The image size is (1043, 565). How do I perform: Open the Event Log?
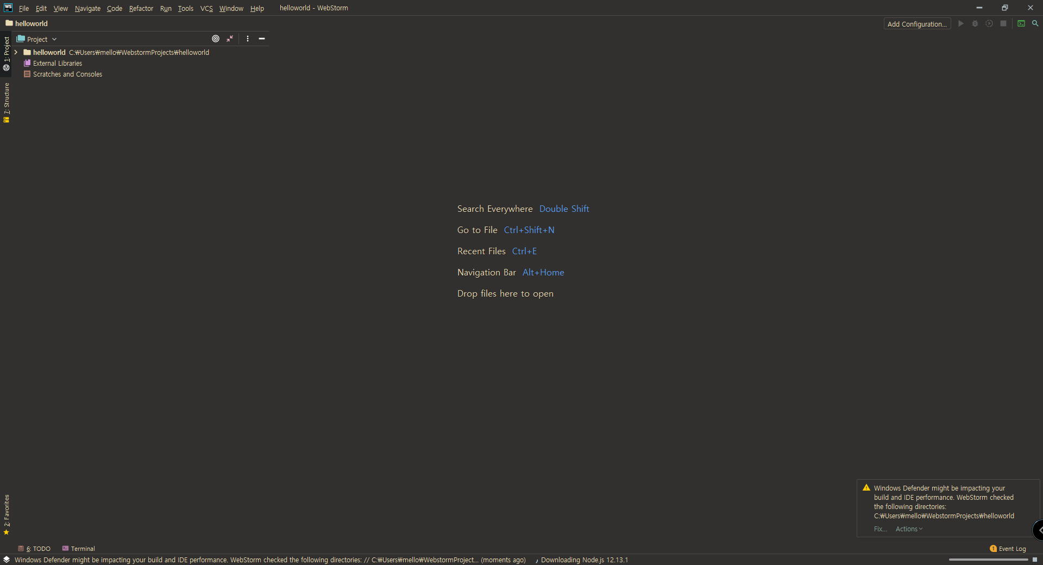[x=1008, y=549]
